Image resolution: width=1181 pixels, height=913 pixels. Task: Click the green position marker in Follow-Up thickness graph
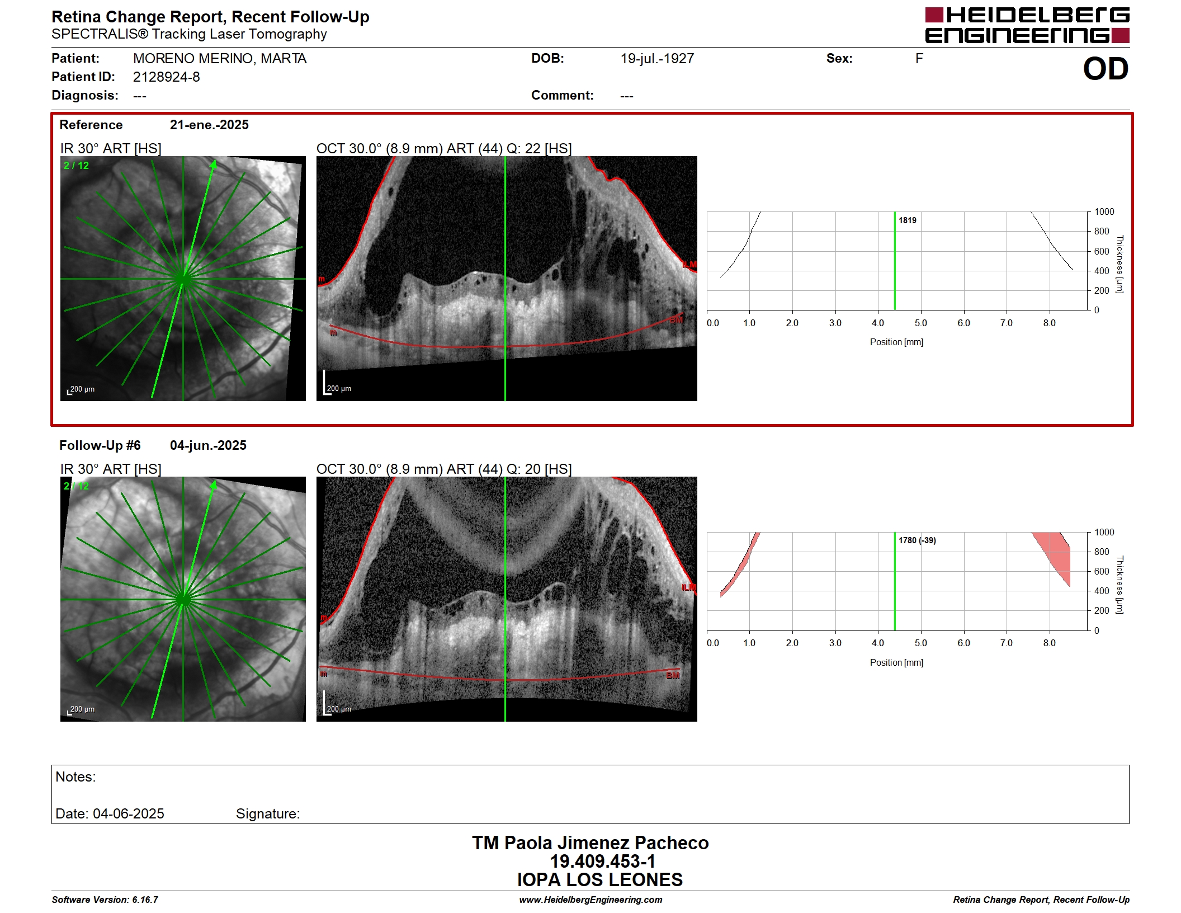[895, 581]
